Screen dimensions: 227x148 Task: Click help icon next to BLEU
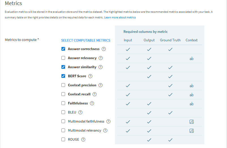tap(80, 112)
